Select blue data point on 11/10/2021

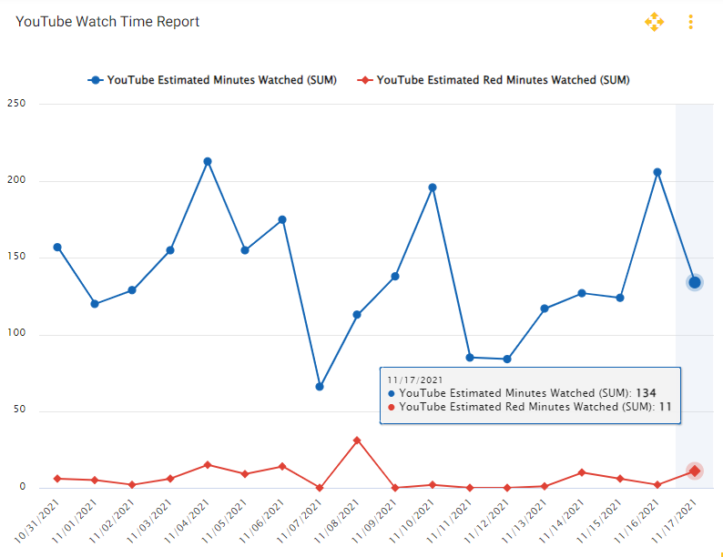click(433, 187)
